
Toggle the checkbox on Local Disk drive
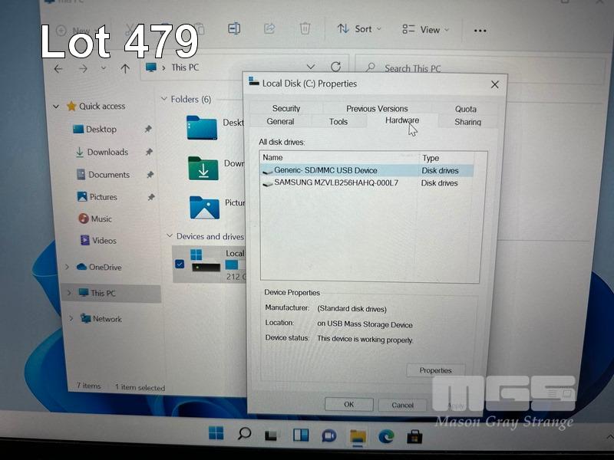[x=180, y=264]
